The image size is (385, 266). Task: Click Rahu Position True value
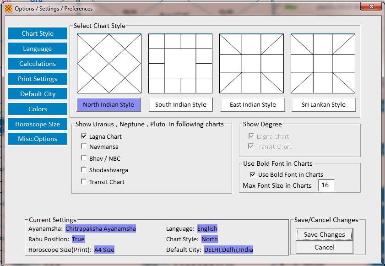(78, 239)
